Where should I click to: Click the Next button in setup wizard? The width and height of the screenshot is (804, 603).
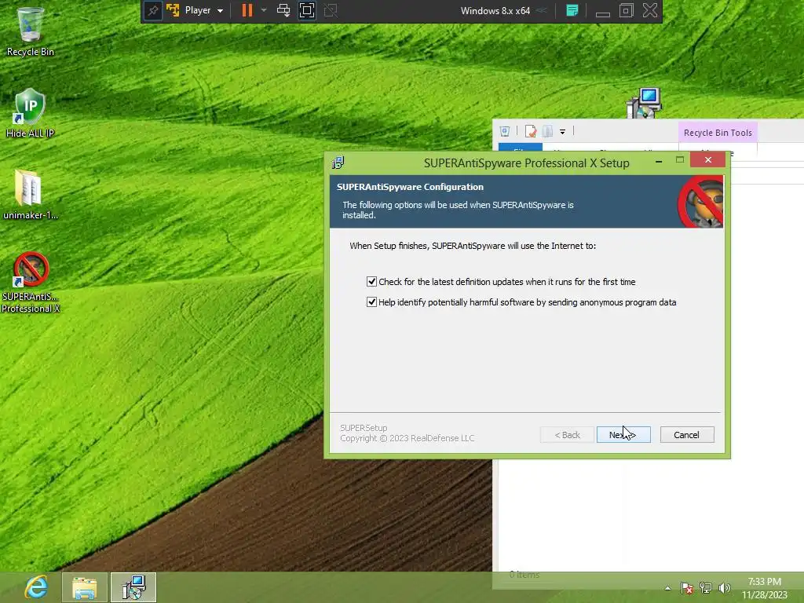pyautogui.click(x=623, y=435)
